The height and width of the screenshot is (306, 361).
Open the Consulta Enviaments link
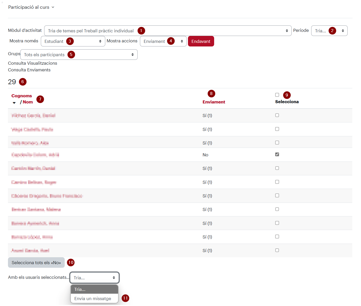tap(29, 70)
